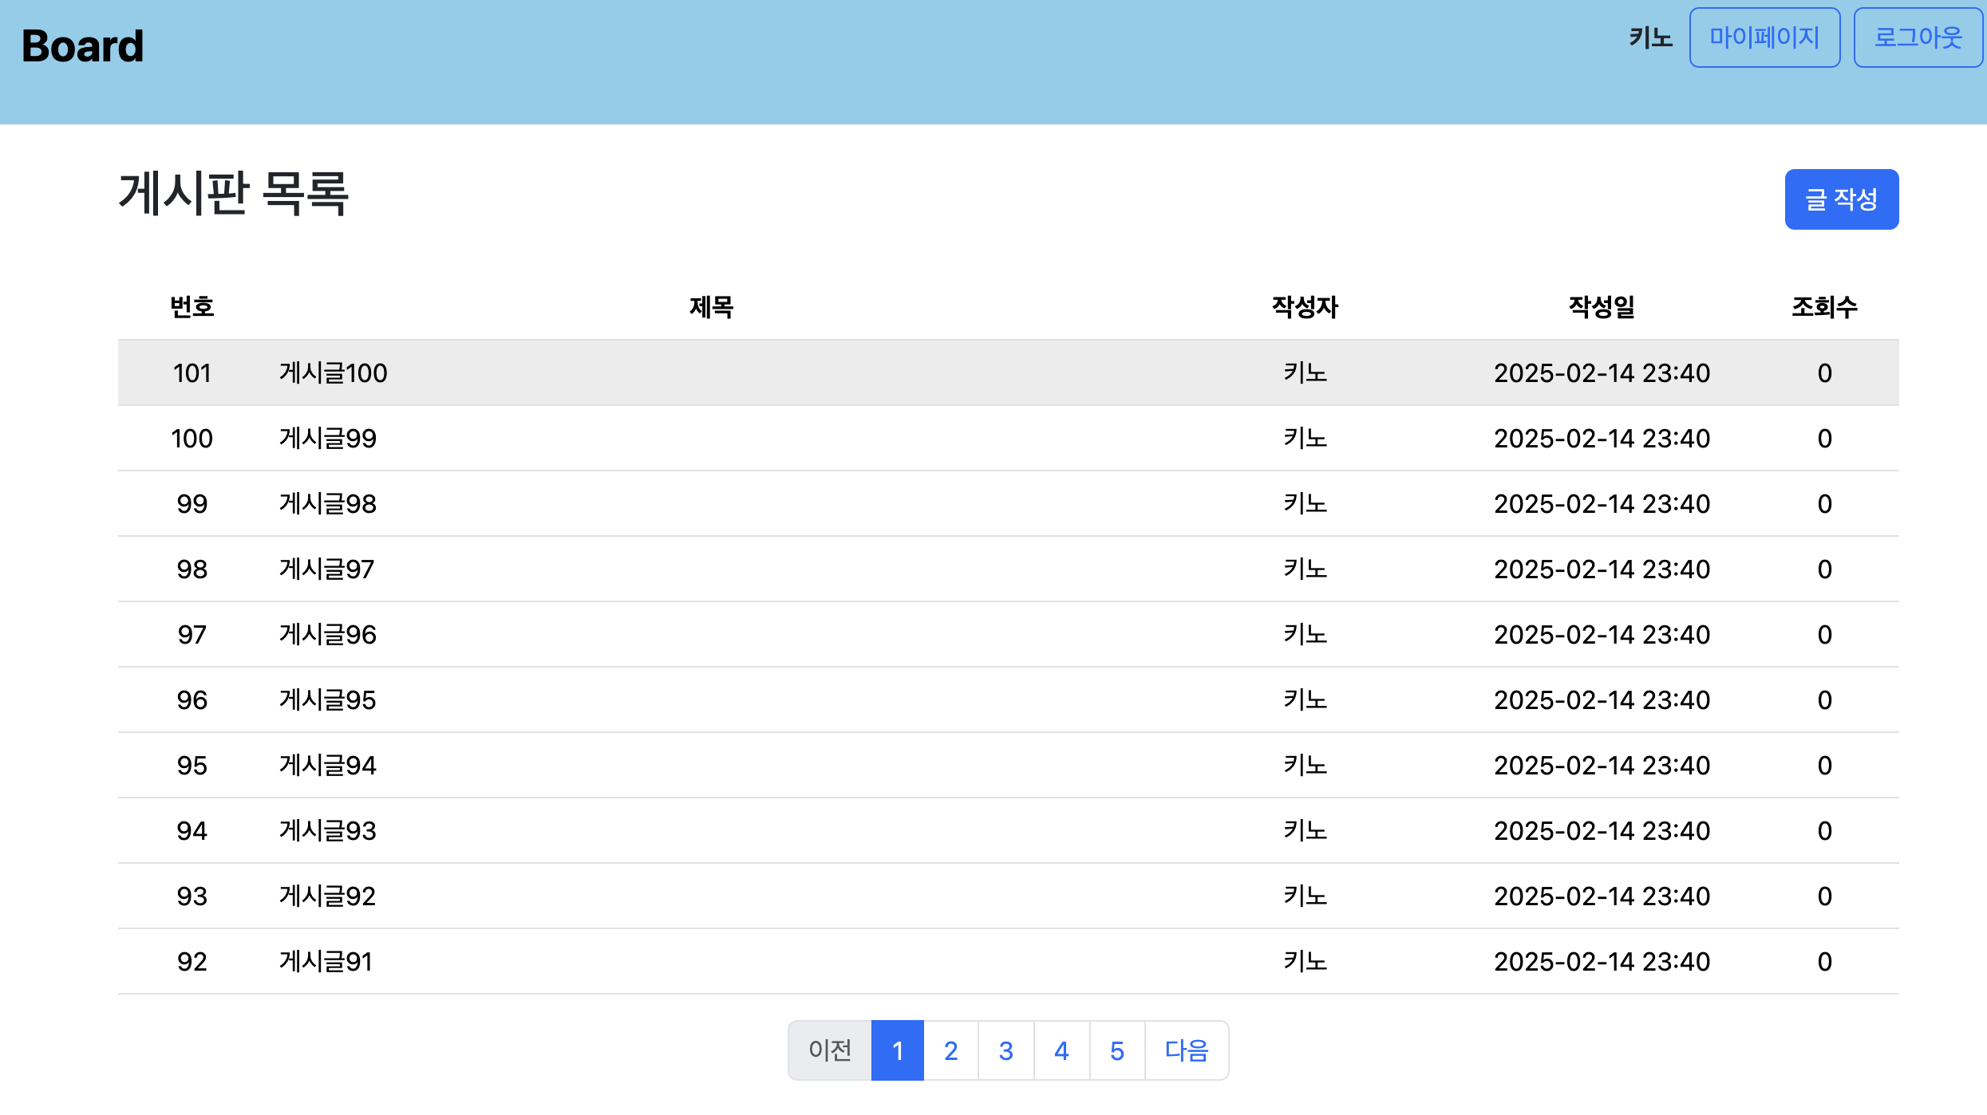Viewport: 1987px width, 1115px height.
Task: Click the Board logo in header
Action: coord(81,44)
